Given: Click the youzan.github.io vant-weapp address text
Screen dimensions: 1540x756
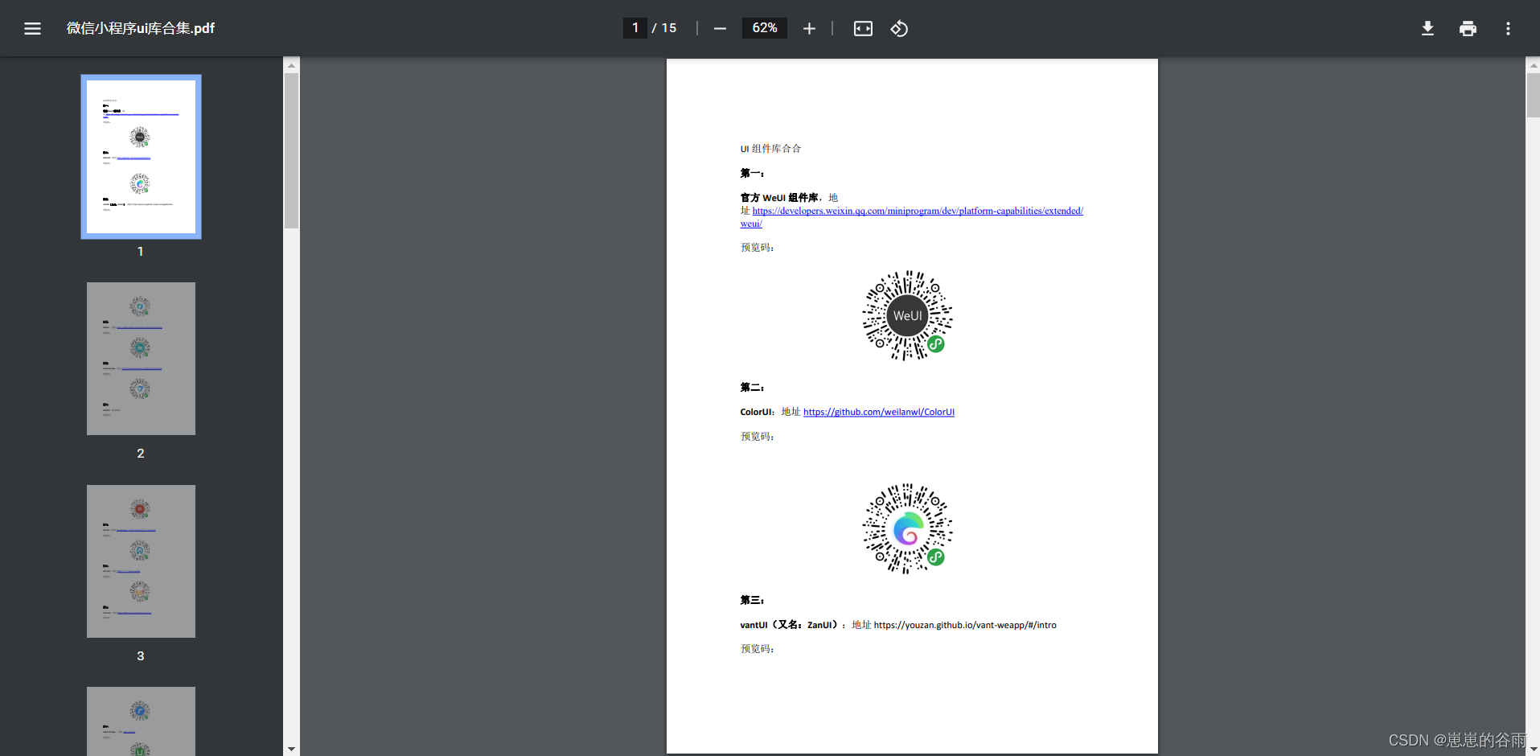Looking at the screenshot, I should 965,625.
